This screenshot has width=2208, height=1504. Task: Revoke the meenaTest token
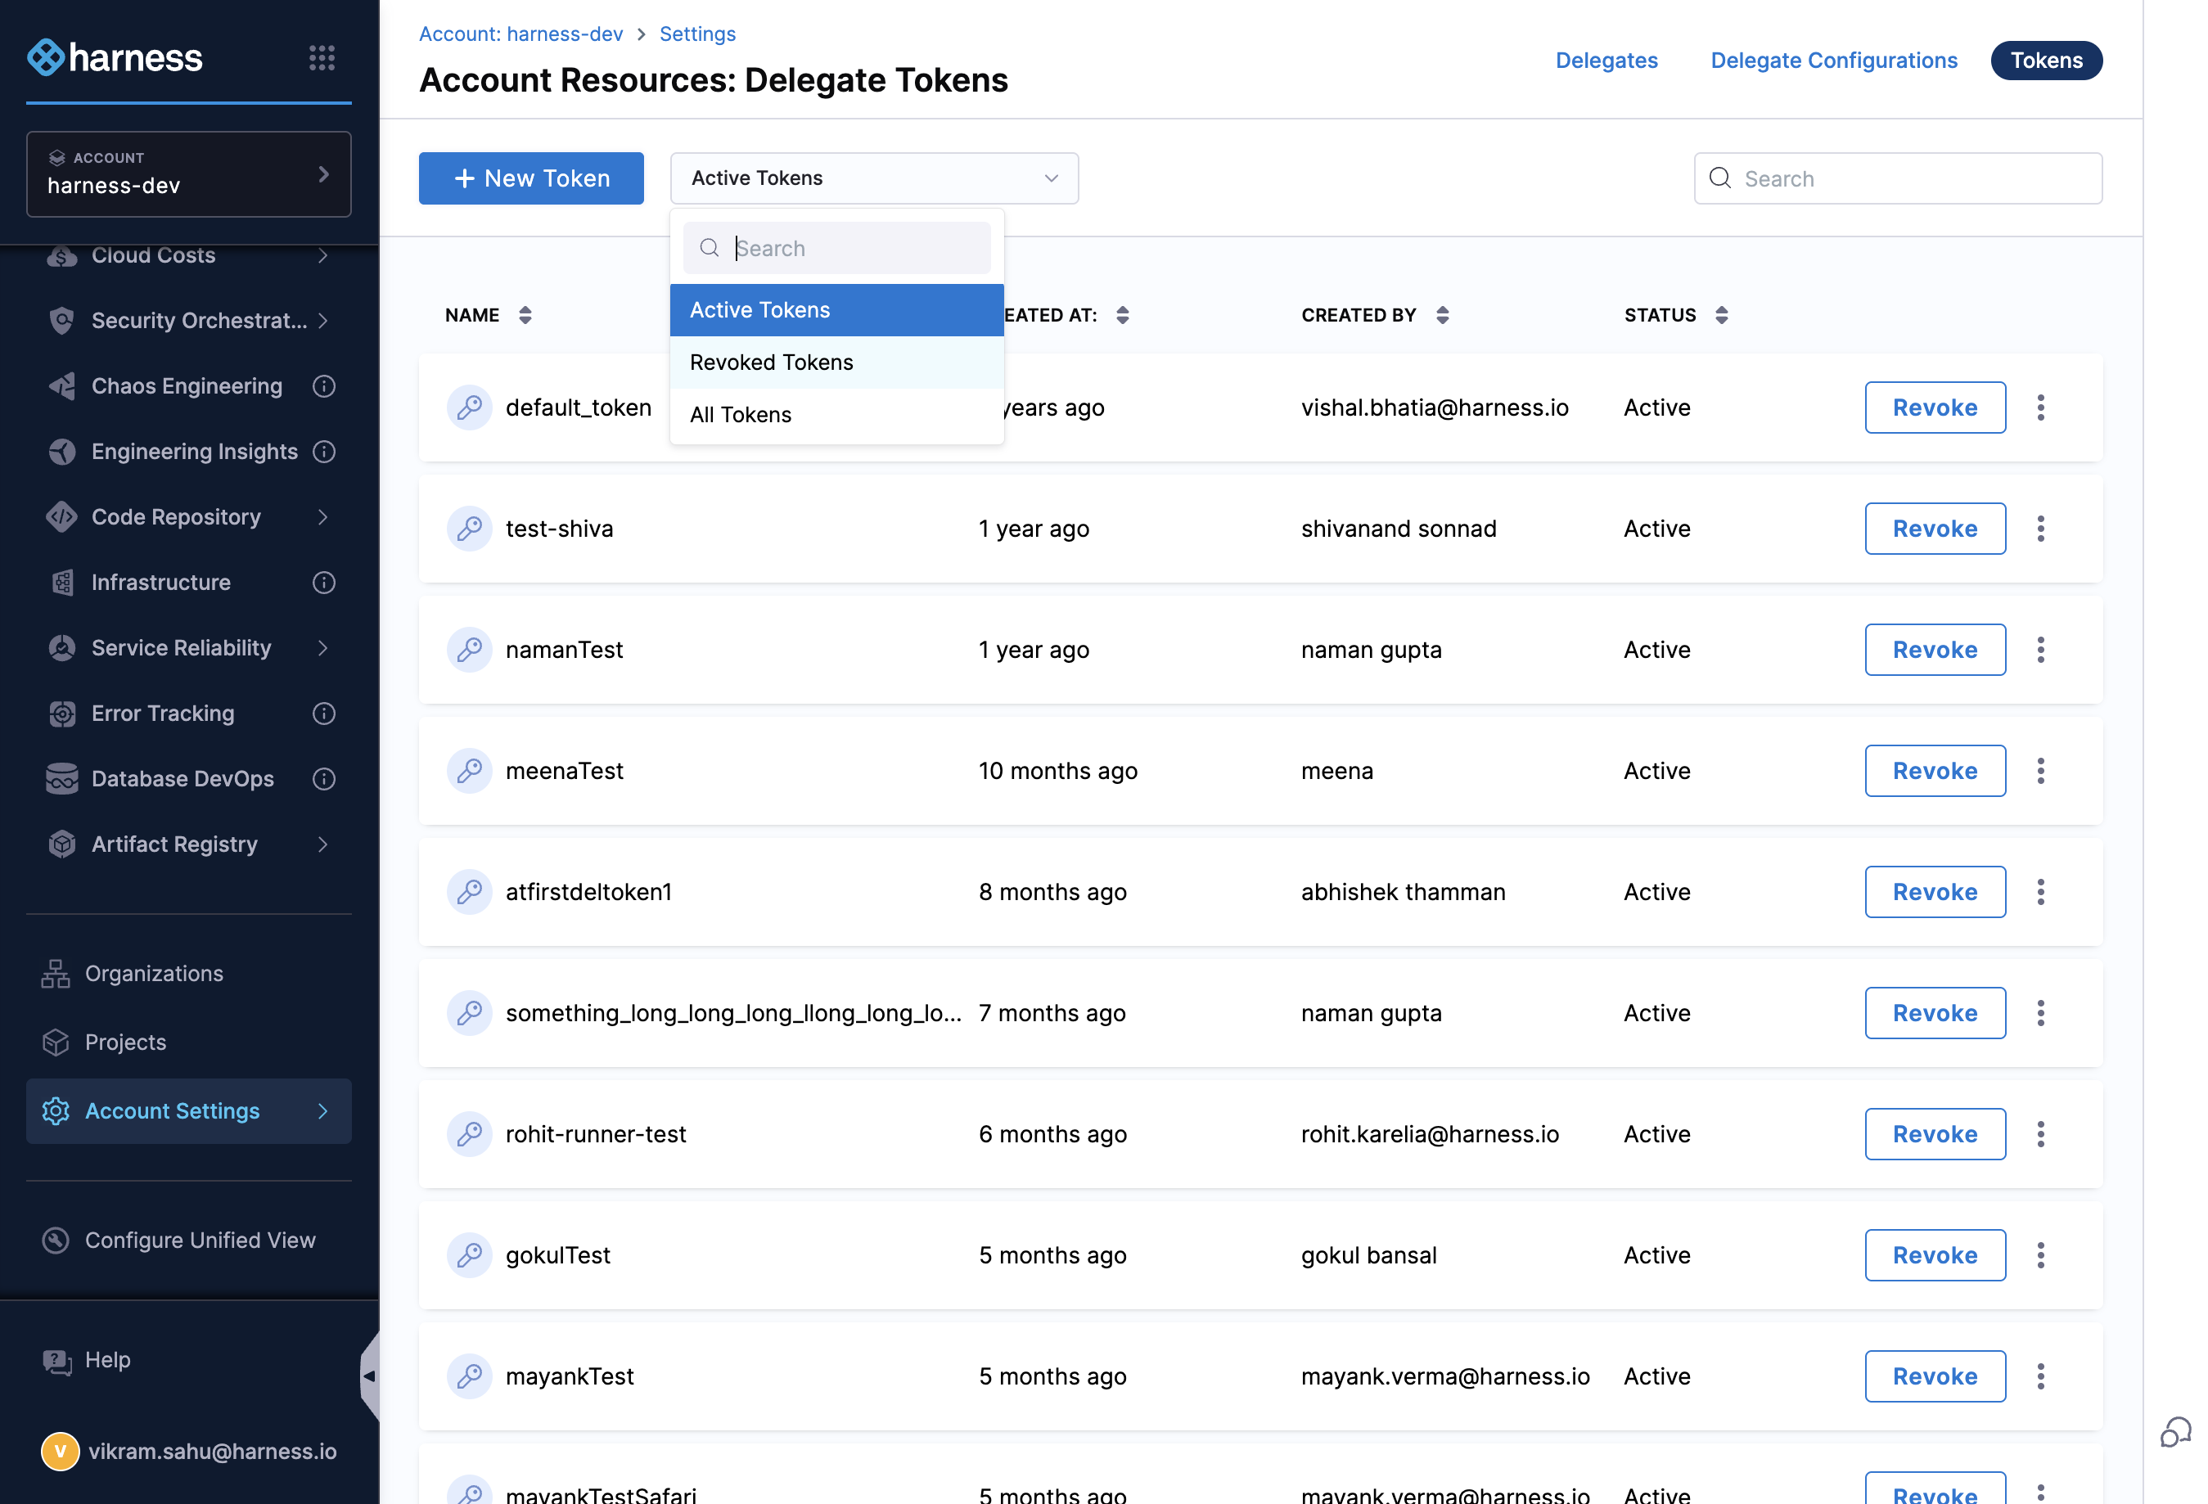pos(1935,771)
